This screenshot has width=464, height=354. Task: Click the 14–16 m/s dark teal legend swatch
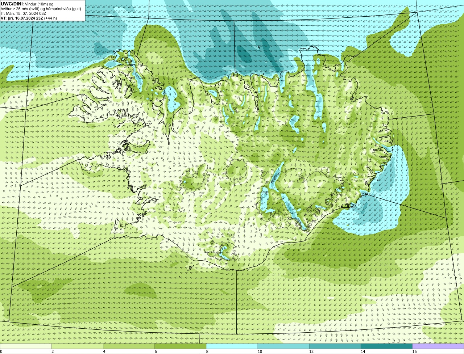pyautogui.click(x=386, y=346)
